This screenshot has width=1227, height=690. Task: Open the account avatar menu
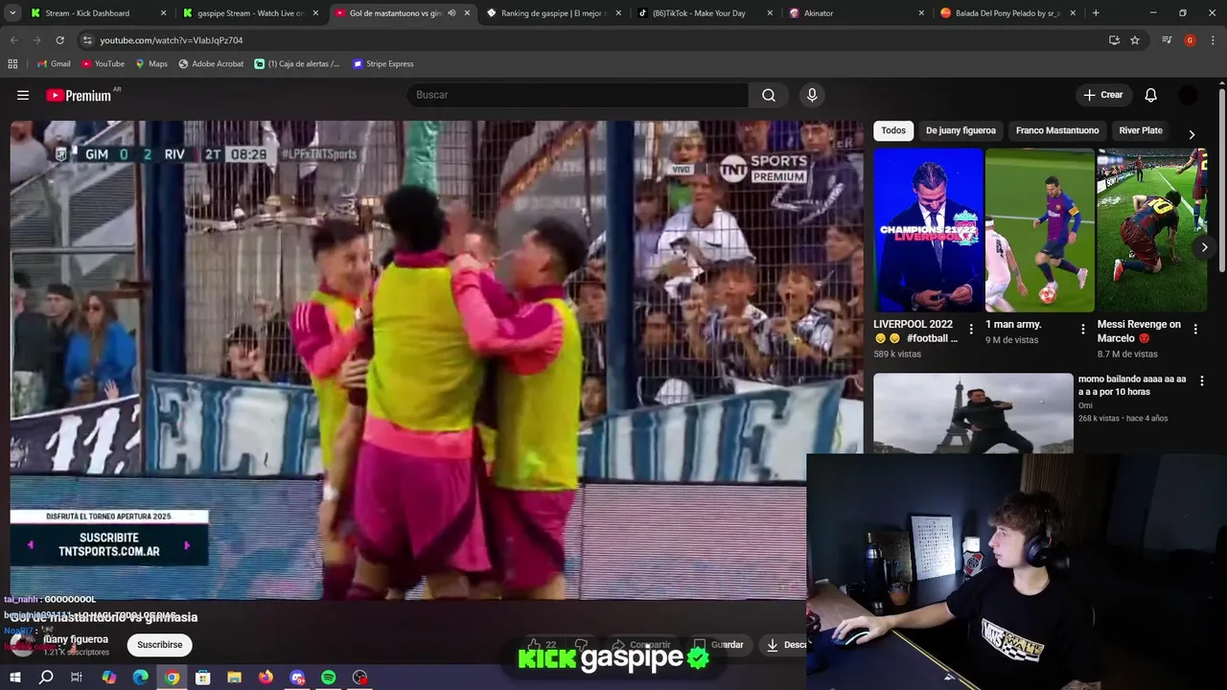1188,95
